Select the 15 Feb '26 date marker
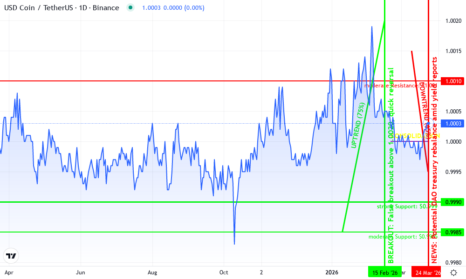Screen dimensions: 466x279 (x=385, y=272)
